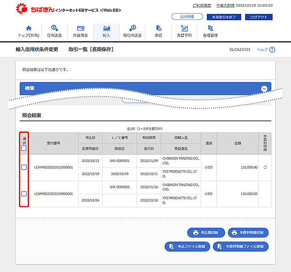
Task: Click the ログアウト button
Action: point(259,17)
